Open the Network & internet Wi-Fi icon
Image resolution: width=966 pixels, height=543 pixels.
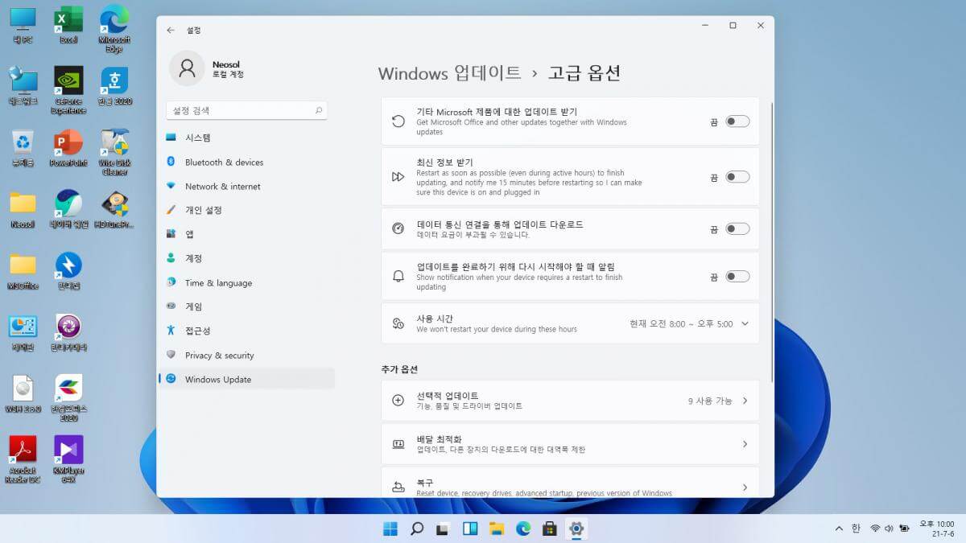click(x=171, y=186)
